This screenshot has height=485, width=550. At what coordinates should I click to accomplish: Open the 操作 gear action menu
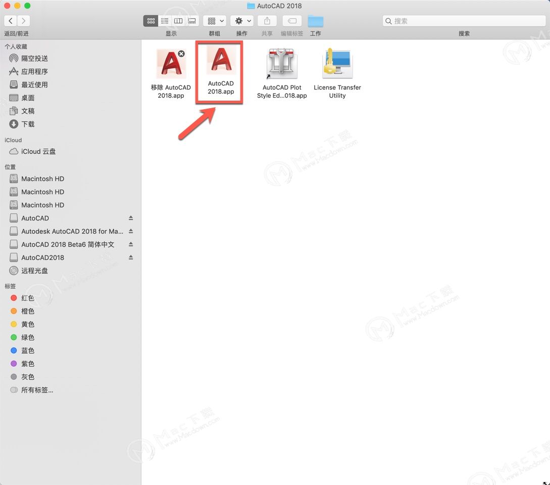[242, 21]
